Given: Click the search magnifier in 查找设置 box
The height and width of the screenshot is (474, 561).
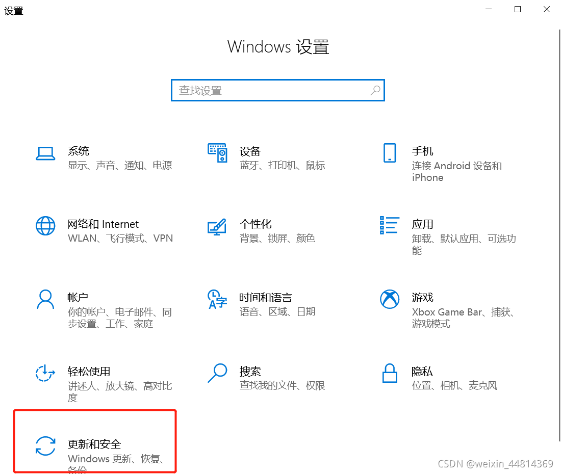Looking at the screenshot, I should (x=375, y=90).
